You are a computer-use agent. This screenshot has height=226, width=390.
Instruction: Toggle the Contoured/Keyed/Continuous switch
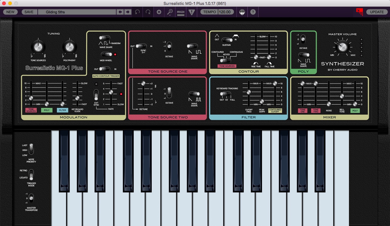tap(225, 60)
